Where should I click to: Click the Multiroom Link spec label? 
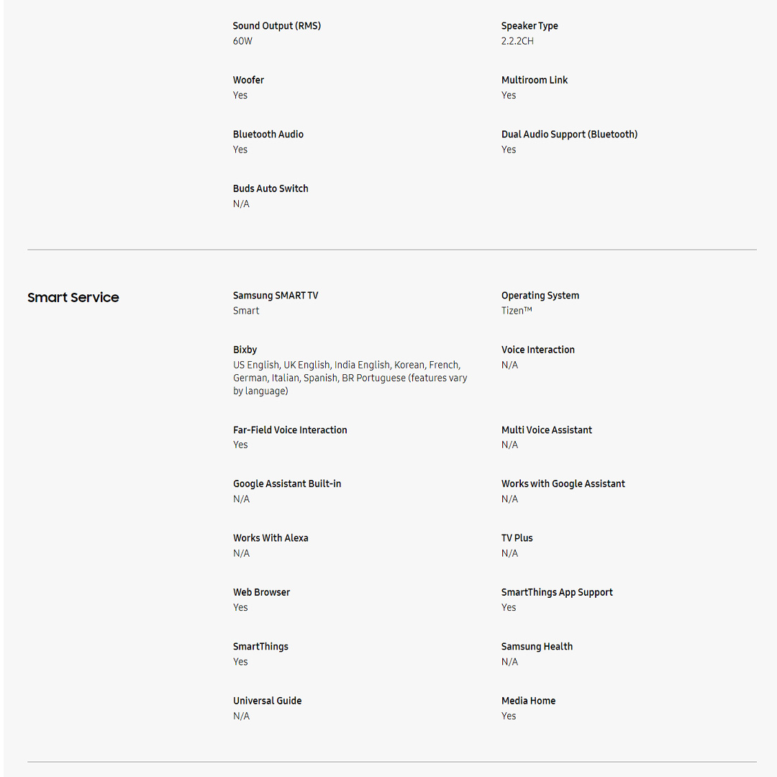[535, 80]
